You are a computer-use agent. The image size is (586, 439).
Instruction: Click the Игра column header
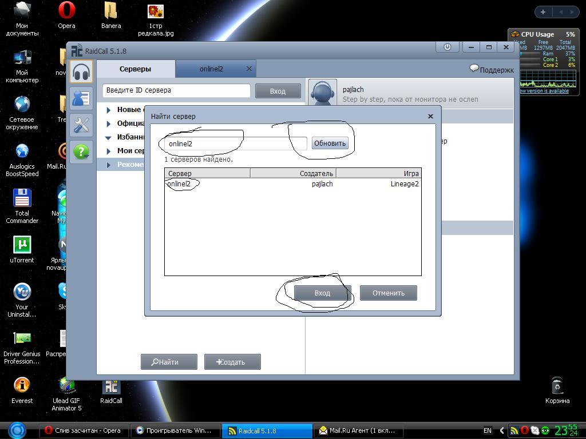pyautogui.click(x=379, y=173)
